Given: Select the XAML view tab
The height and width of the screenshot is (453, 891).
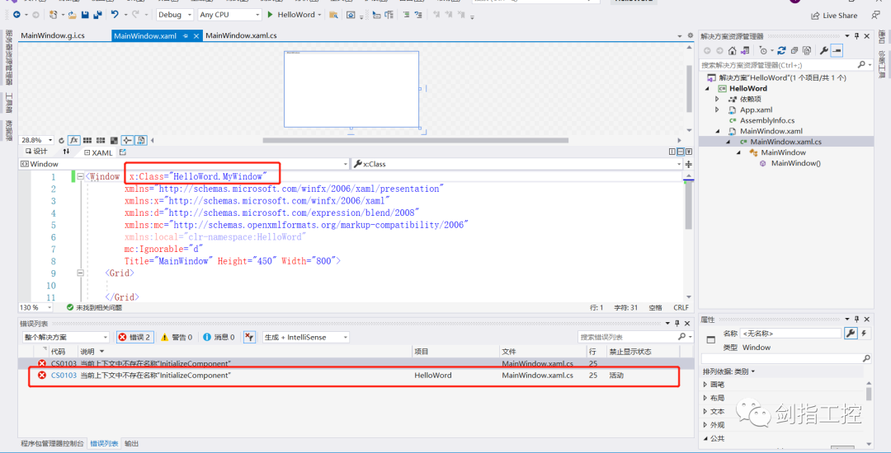Looking at the screenshot, I should pos(98,152).
